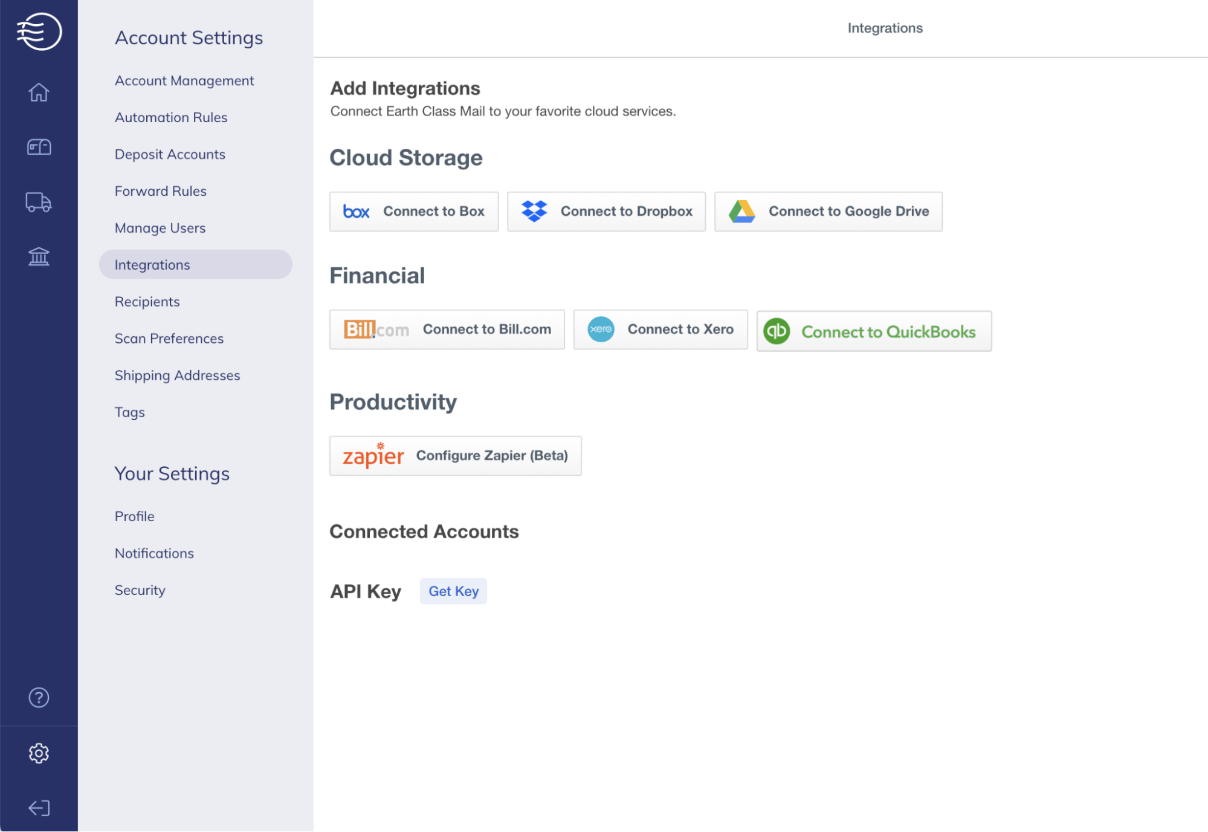Image resolution: width=1208 pixels, height=832 pixels.
Task: Click the API Key label
Action: pos(366,591)
